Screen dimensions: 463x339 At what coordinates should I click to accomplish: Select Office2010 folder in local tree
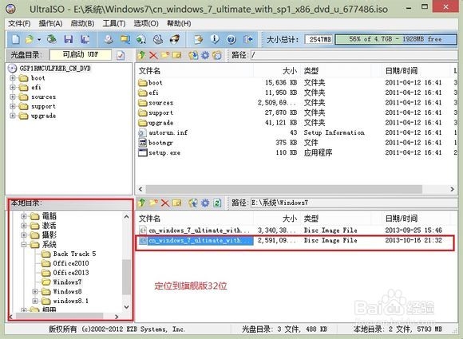tap(71, 263)
